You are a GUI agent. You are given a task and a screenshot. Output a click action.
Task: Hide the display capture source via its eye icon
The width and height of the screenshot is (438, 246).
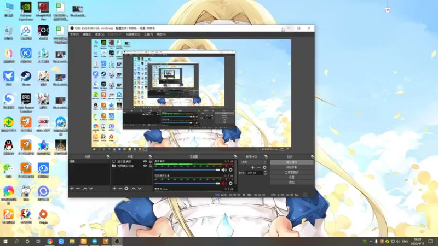coord(145,161)
